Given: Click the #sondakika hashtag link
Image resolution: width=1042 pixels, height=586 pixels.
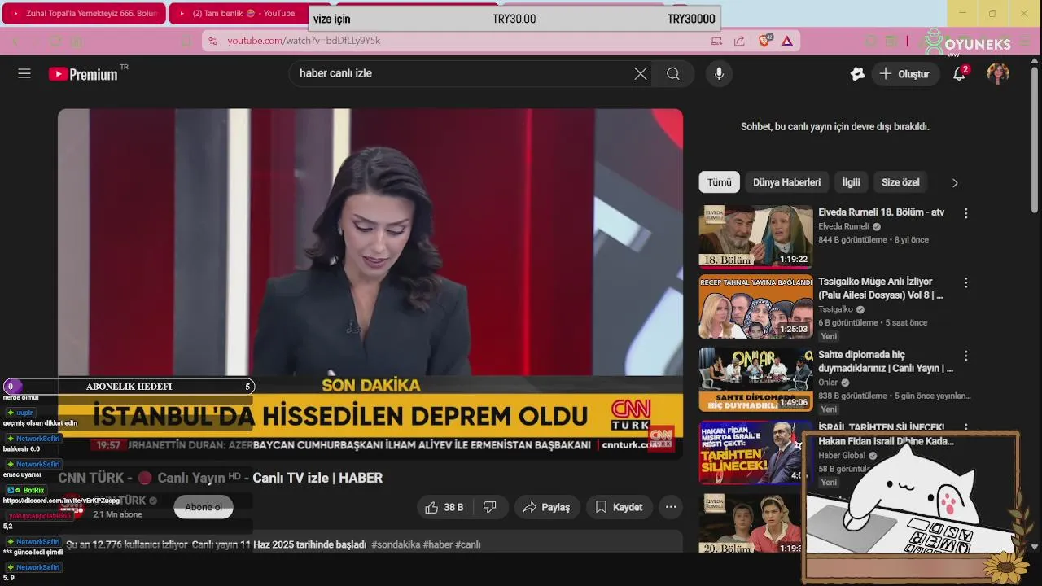Looking at the screenshot, I should point(396,544).
